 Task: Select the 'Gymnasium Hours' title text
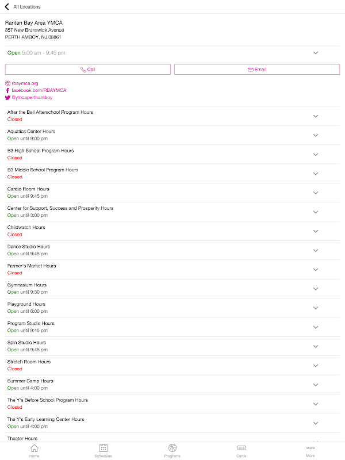tap(27, 285)
